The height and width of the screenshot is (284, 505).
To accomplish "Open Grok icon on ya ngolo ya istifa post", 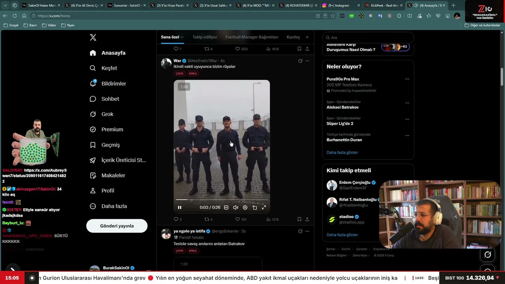I will (300, 231).
